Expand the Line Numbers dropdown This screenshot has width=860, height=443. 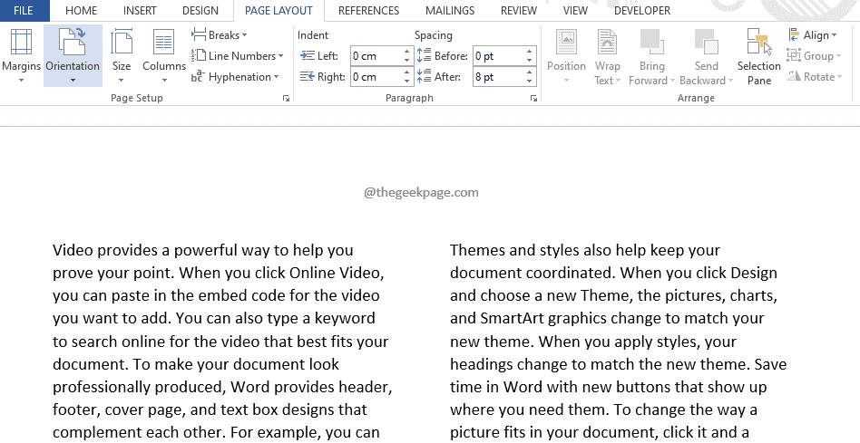pyautogui.click(x=237, y=56)
